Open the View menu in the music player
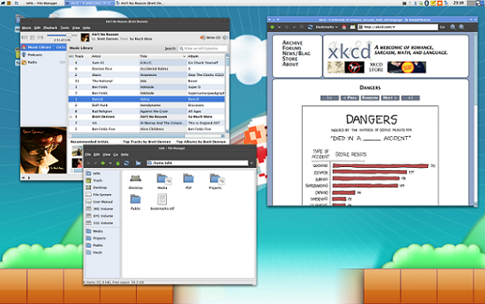The width and height of the screenshot is (485, 304). point(76,28)
